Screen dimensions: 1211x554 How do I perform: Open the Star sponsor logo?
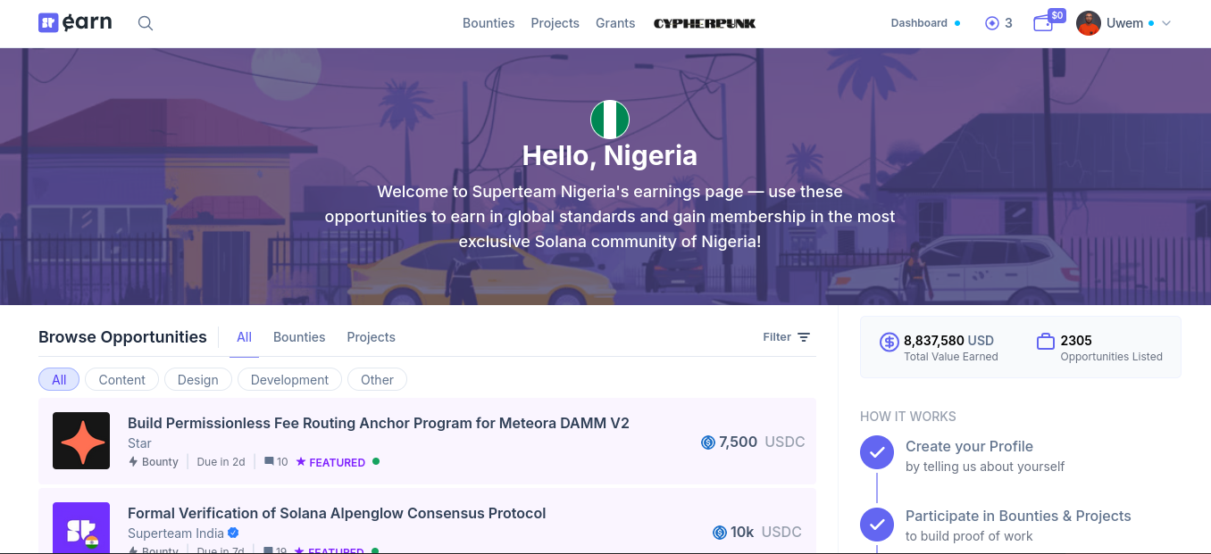point(81,441)
